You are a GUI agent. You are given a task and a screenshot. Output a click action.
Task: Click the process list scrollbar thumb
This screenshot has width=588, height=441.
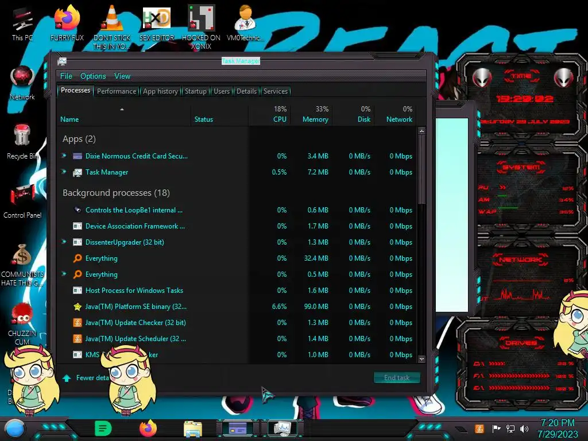coord(421,169)
